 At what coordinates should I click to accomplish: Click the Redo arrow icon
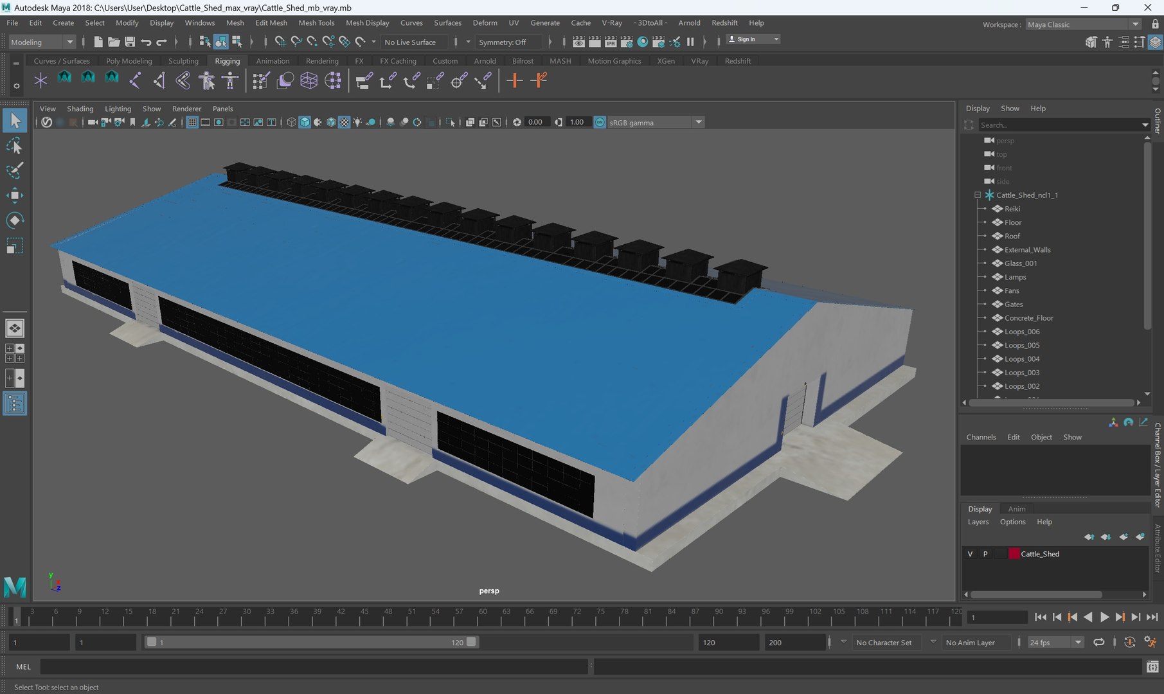162,42
